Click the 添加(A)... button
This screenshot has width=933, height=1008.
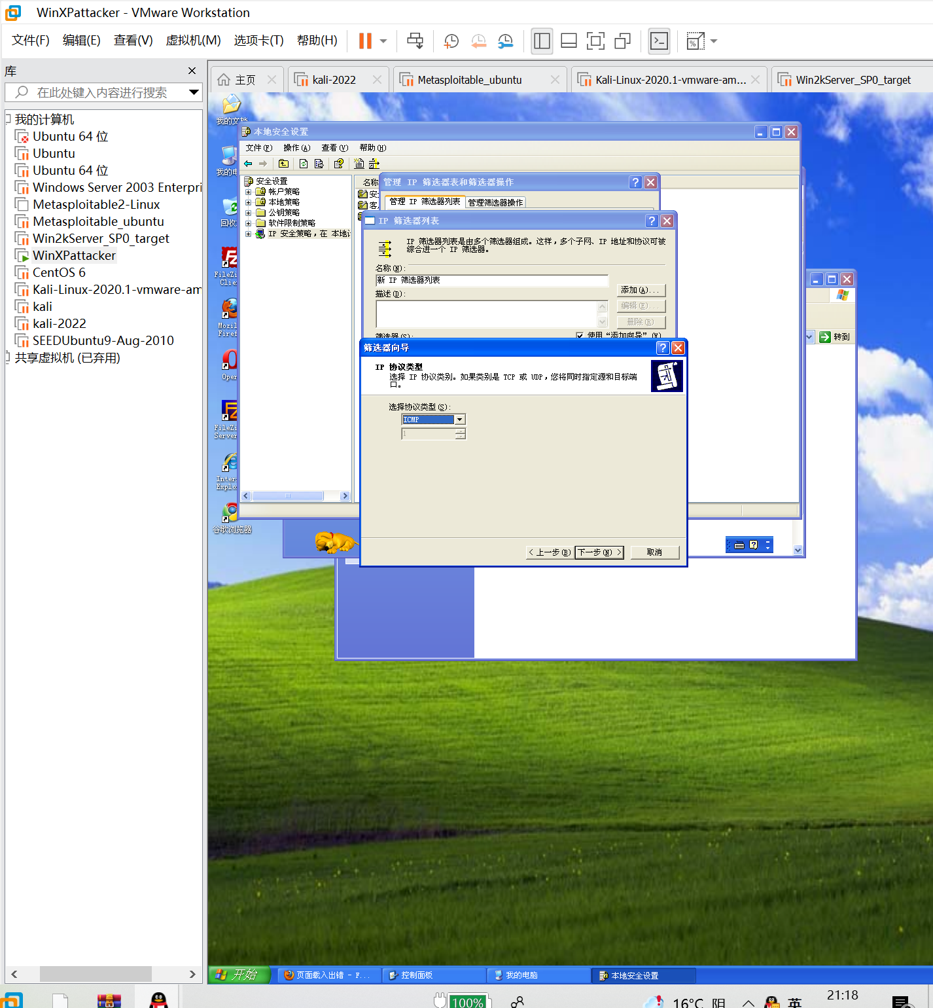(x=641, y=290)
